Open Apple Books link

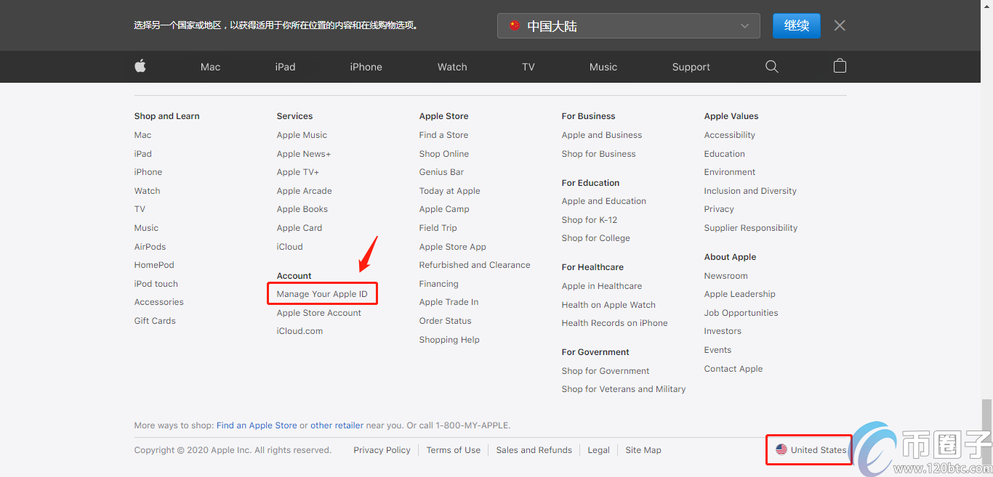pyautogui.click(x=302, y=209)
